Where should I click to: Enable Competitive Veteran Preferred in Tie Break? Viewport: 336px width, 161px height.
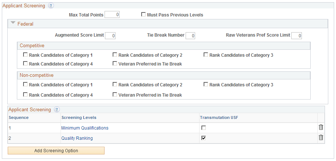[x=115, y=64]
